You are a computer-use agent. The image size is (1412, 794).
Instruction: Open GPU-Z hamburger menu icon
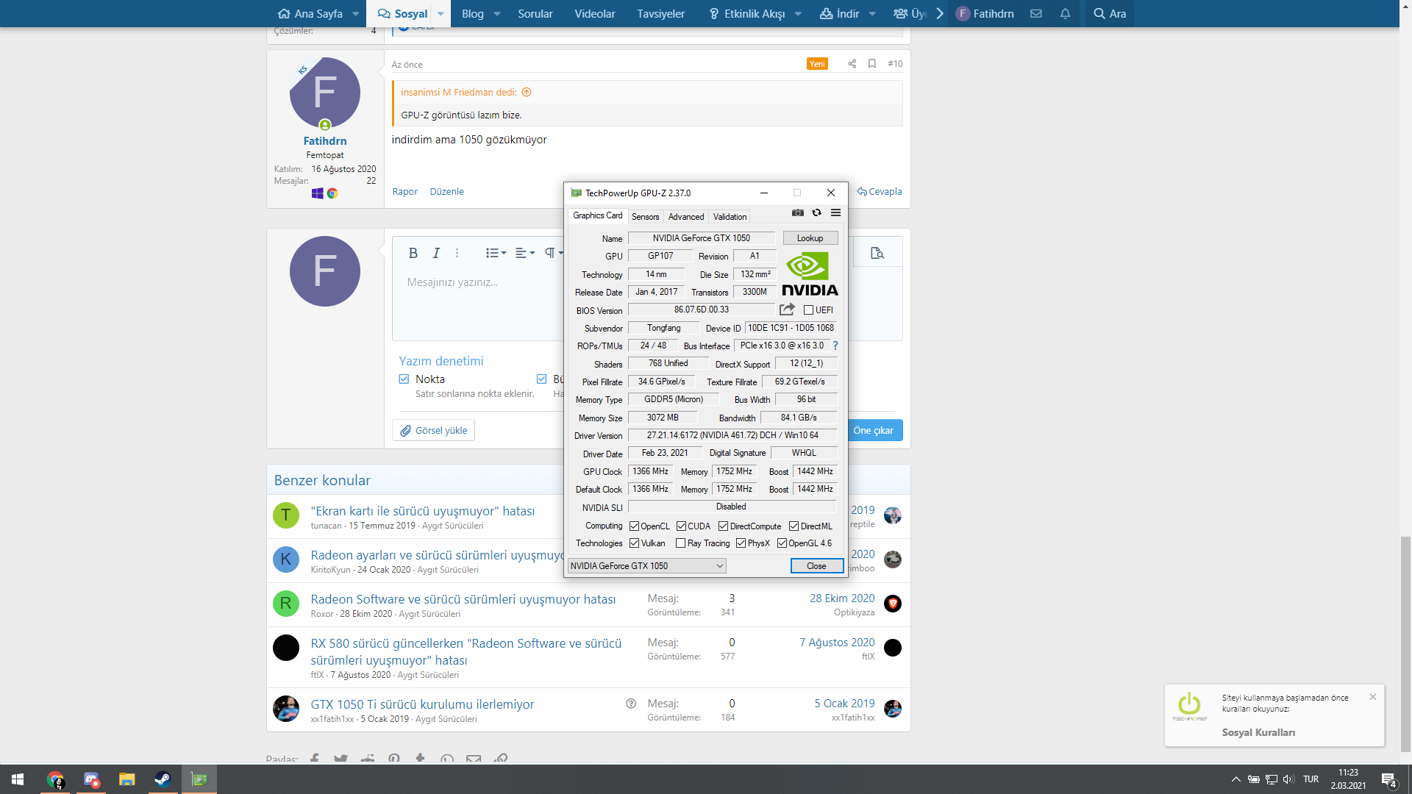[835, 213]
